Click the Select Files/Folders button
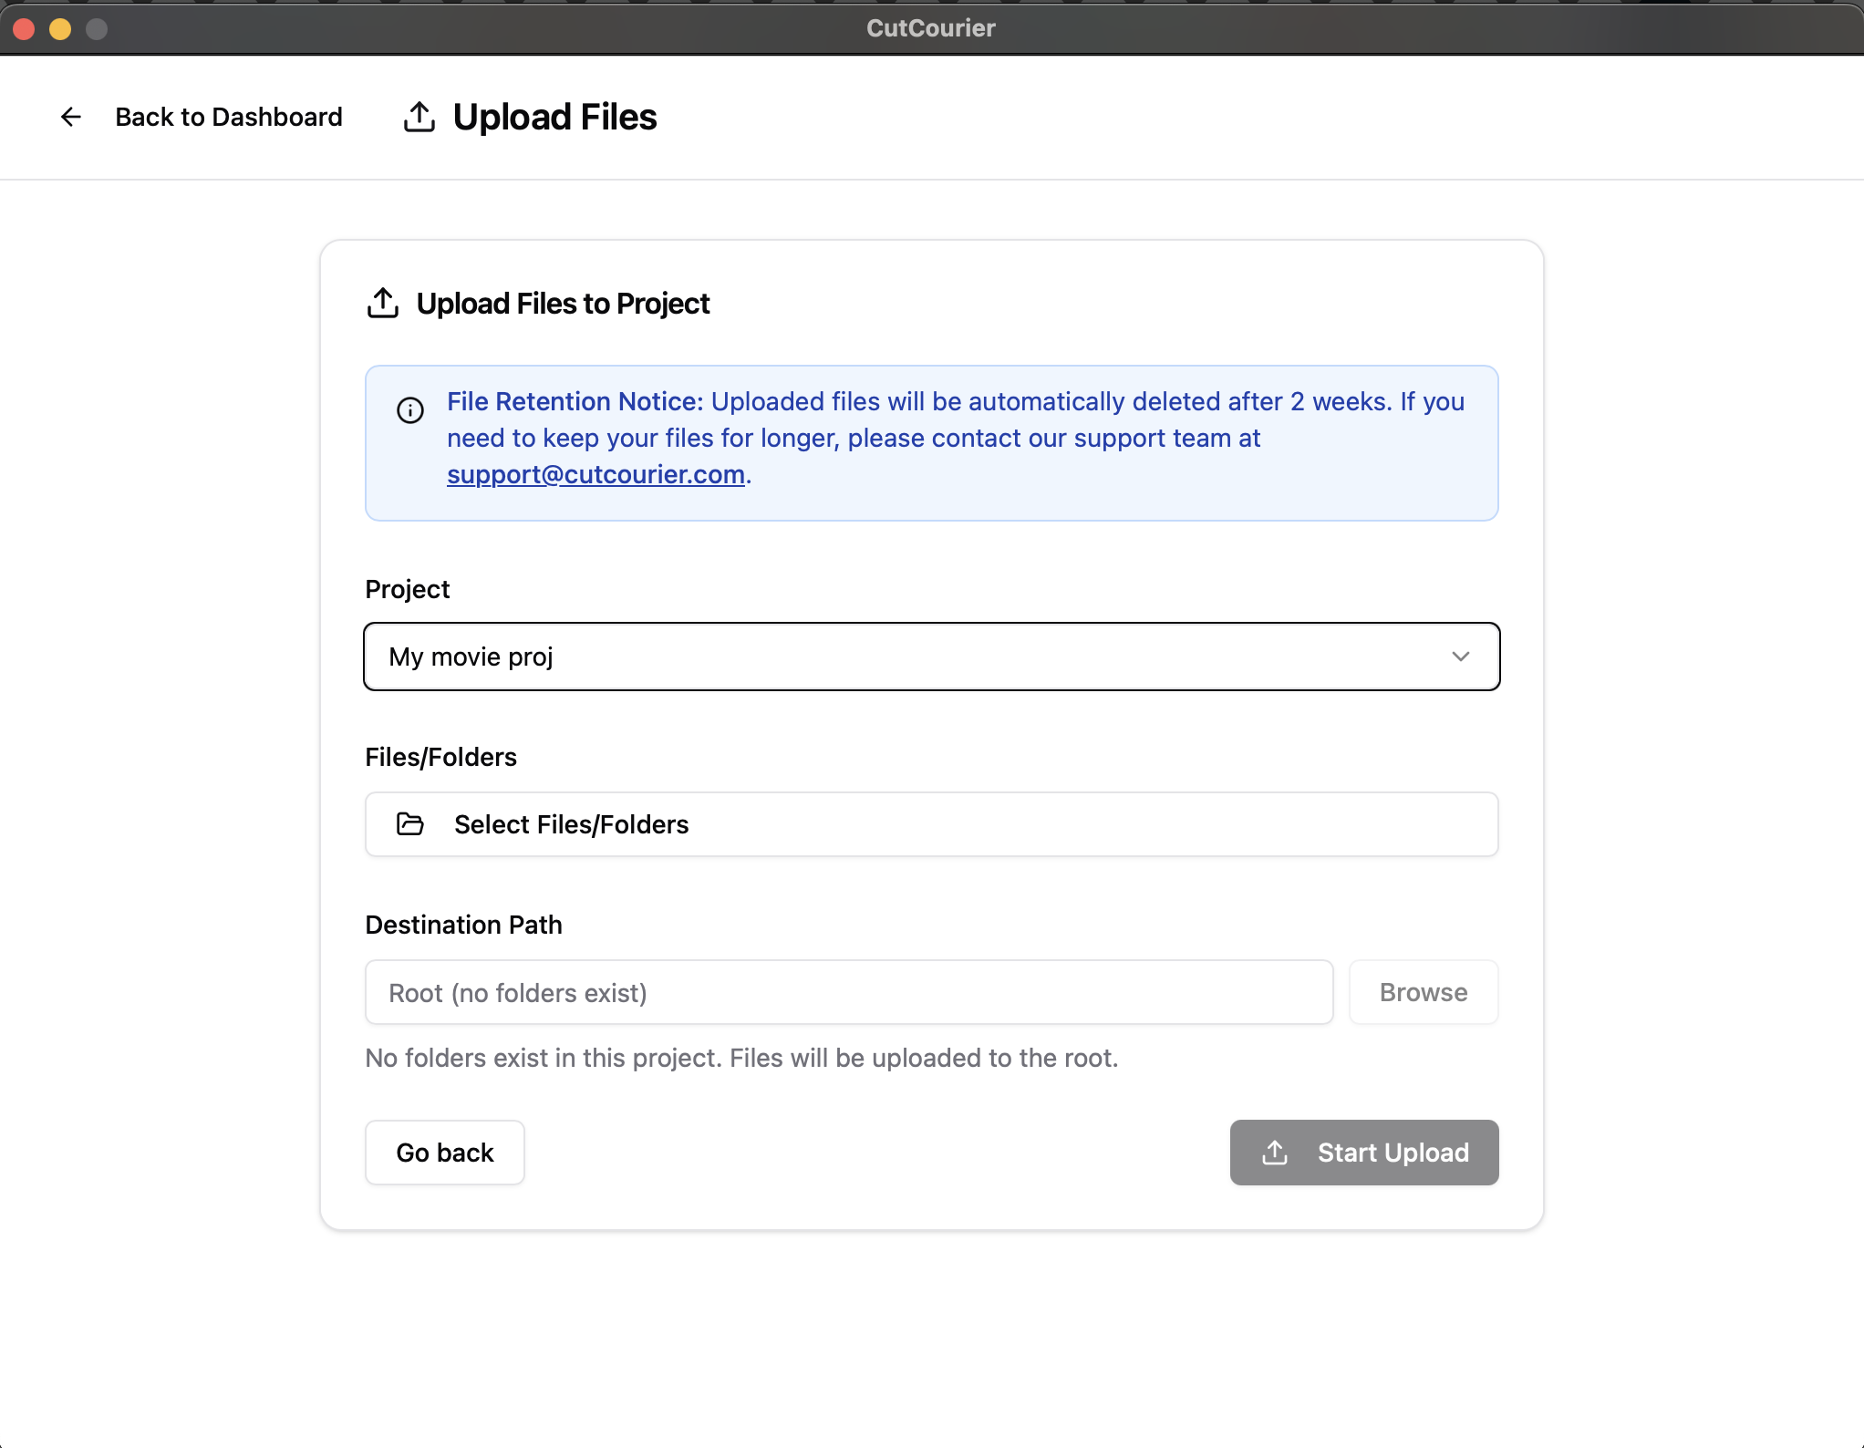This screenshot has height=1448, width=1864. click(x=932, y=824)
